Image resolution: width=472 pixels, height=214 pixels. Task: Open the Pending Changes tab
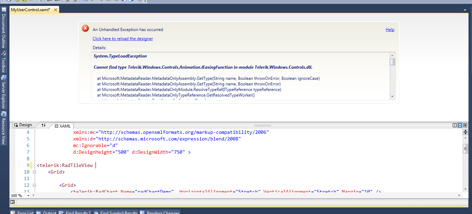tap(160, 212)
